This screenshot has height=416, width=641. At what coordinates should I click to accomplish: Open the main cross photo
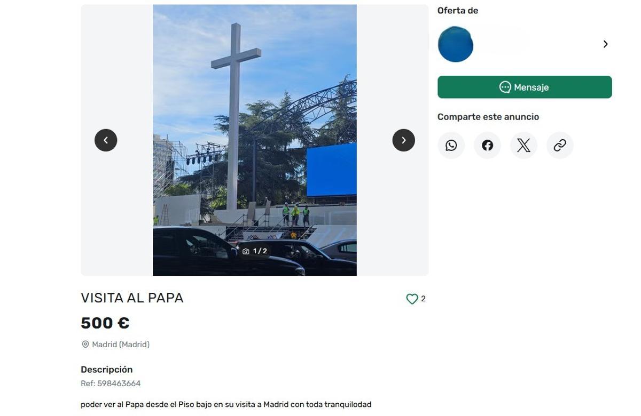pos(255,140)
